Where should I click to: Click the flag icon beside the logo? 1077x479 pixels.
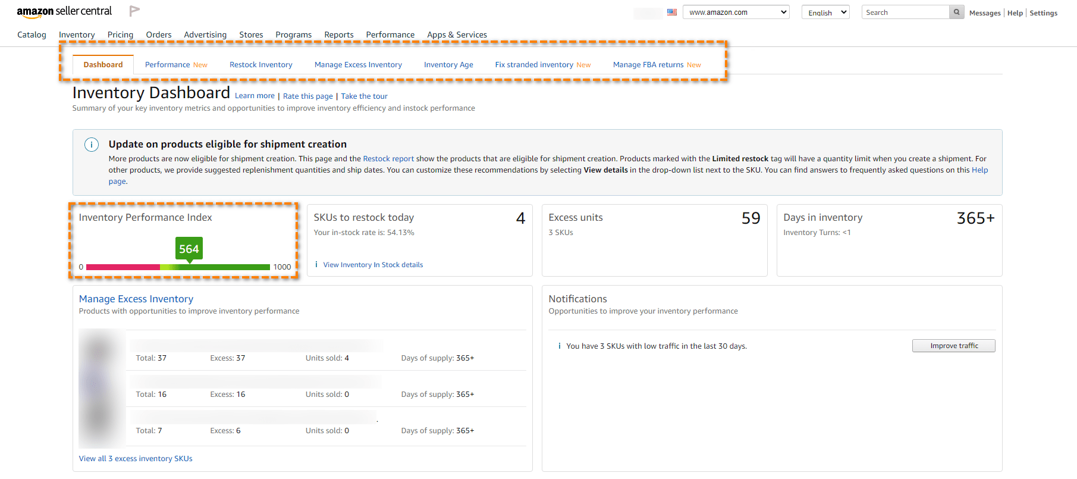[134, 11]
